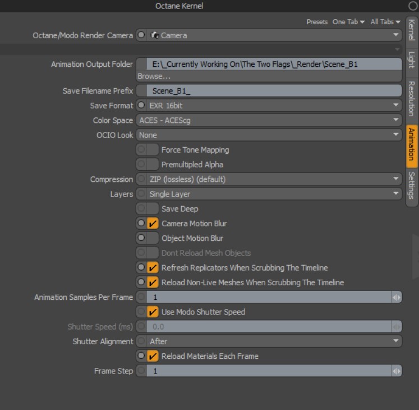Screen dimensions: 419x410
Task: Click the circle icon beside Octane Kernel title
Action: pyautogui.click(x=413, y=6)
